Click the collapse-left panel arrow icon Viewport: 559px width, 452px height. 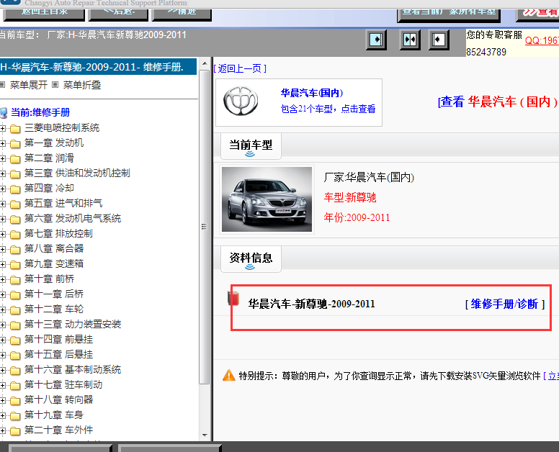pos(438,40)
